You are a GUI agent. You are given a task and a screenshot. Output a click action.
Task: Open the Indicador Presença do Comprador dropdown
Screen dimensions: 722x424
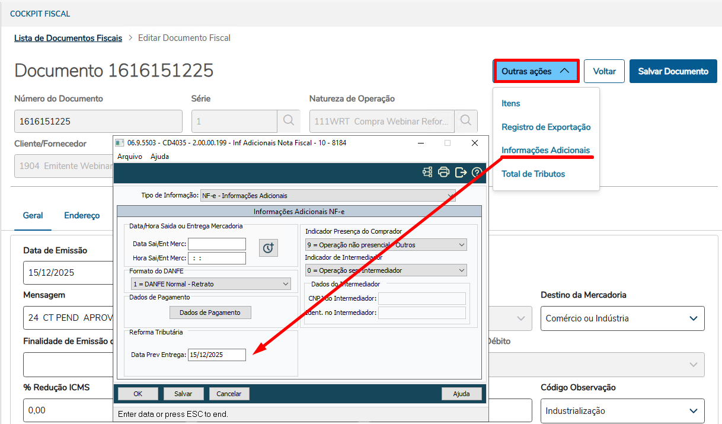[x=461, y=244]
